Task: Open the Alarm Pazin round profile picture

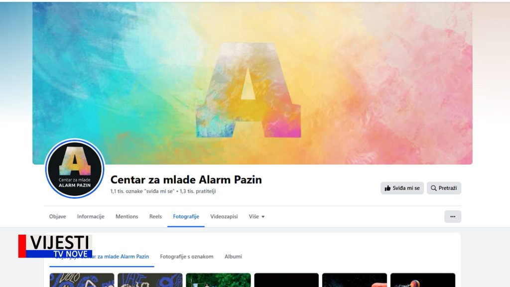Action: pyautogui.click(x=75, y=168)
